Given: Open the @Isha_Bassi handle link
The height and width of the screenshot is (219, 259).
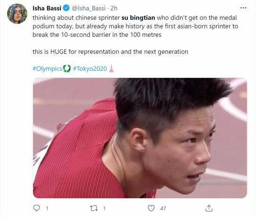Looking at the screenshot, I should point(89,8).
